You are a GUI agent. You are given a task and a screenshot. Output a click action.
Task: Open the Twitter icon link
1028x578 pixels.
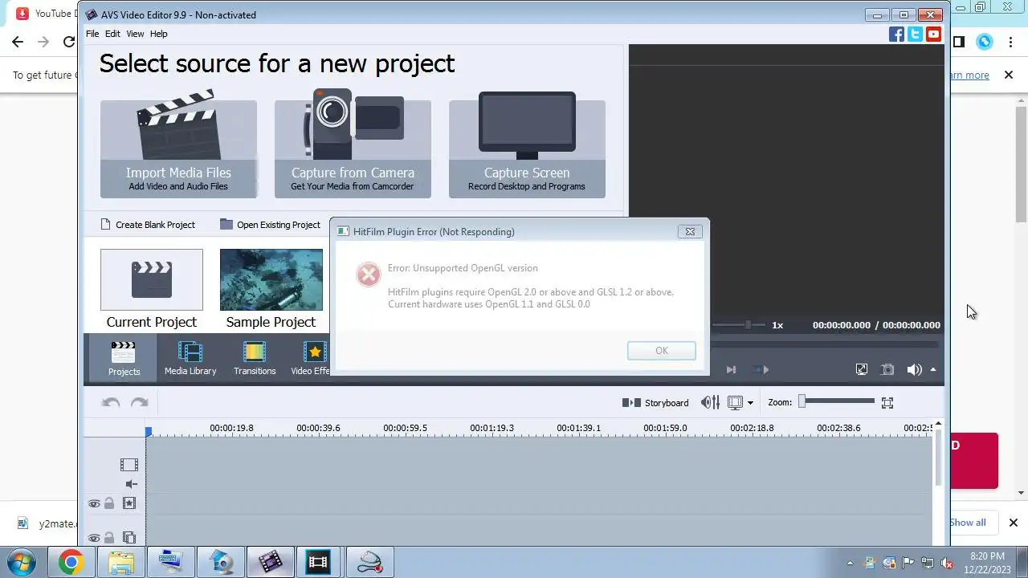tap(915, 34)
